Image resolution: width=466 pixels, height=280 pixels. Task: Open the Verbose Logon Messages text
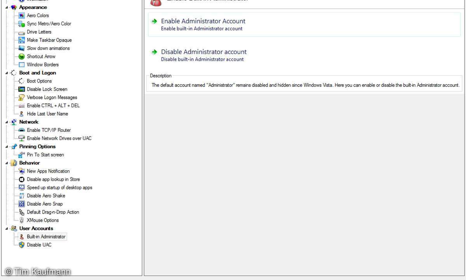(52, 97)
